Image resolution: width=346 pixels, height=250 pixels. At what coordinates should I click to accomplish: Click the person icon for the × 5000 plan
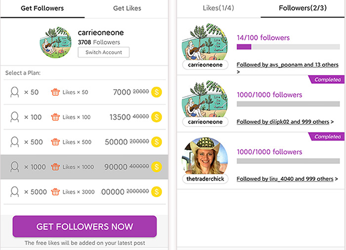pos(14,192)
